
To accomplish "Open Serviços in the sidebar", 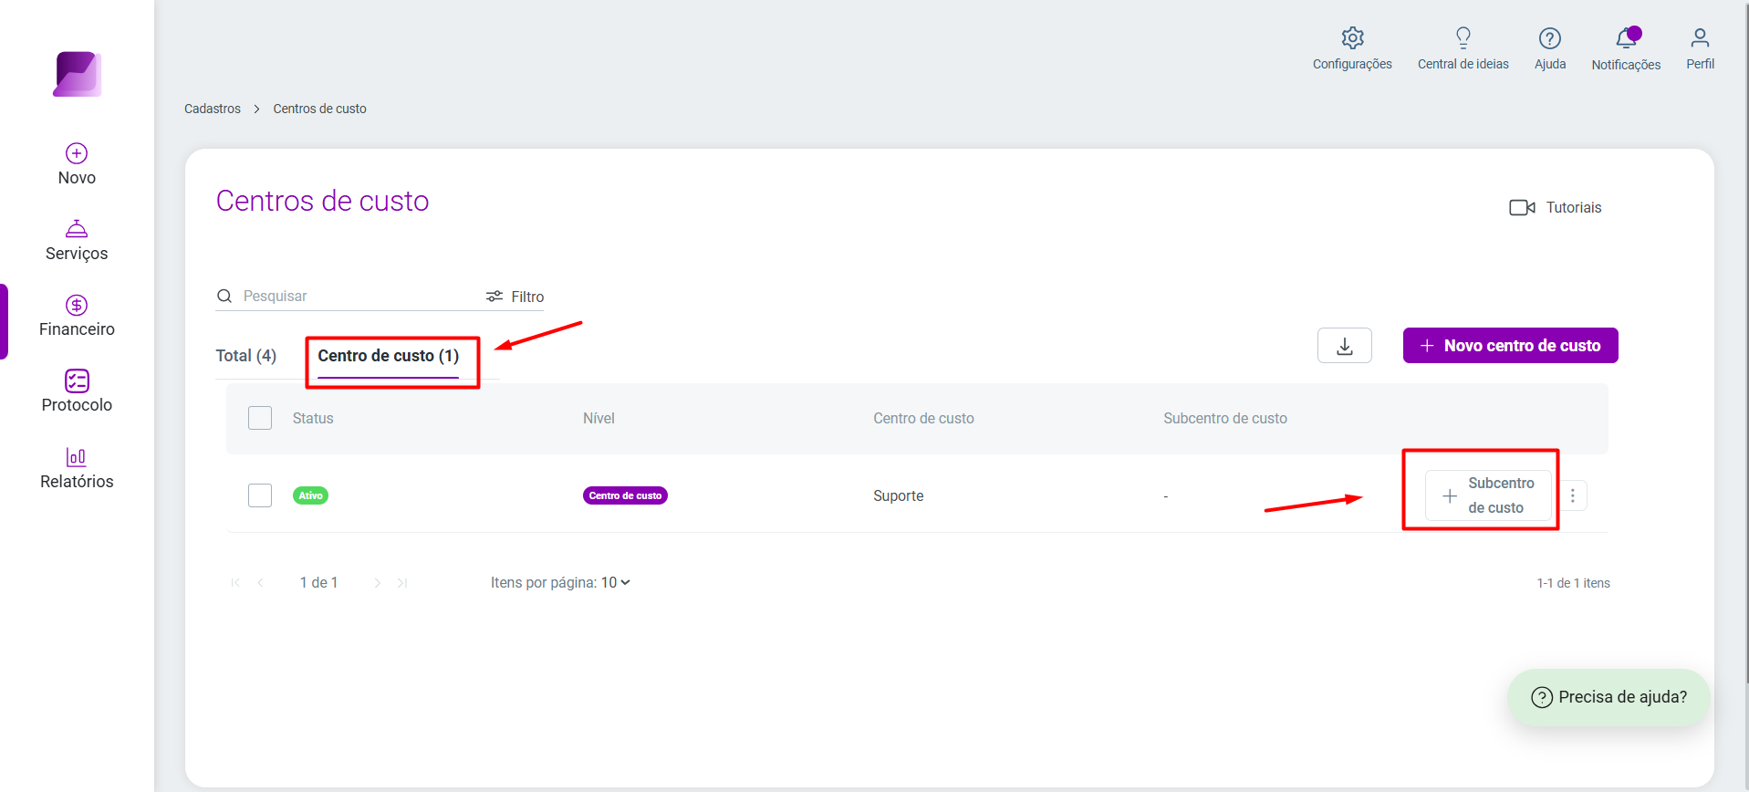I will 77,241.
